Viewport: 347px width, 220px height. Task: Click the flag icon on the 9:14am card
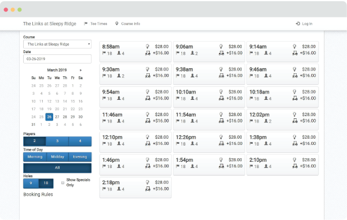251,53
